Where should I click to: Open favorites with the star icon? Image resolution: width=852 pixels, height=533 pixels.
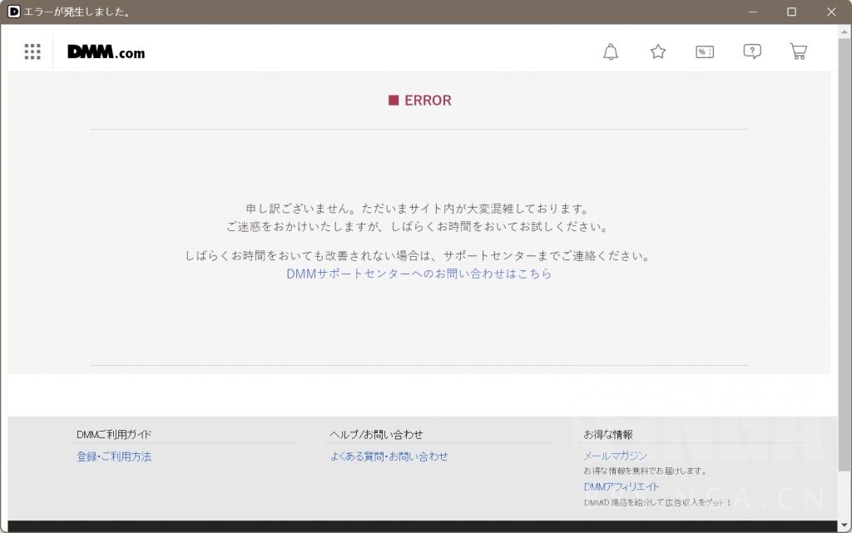pyautogui.click(x=657, y=51)
